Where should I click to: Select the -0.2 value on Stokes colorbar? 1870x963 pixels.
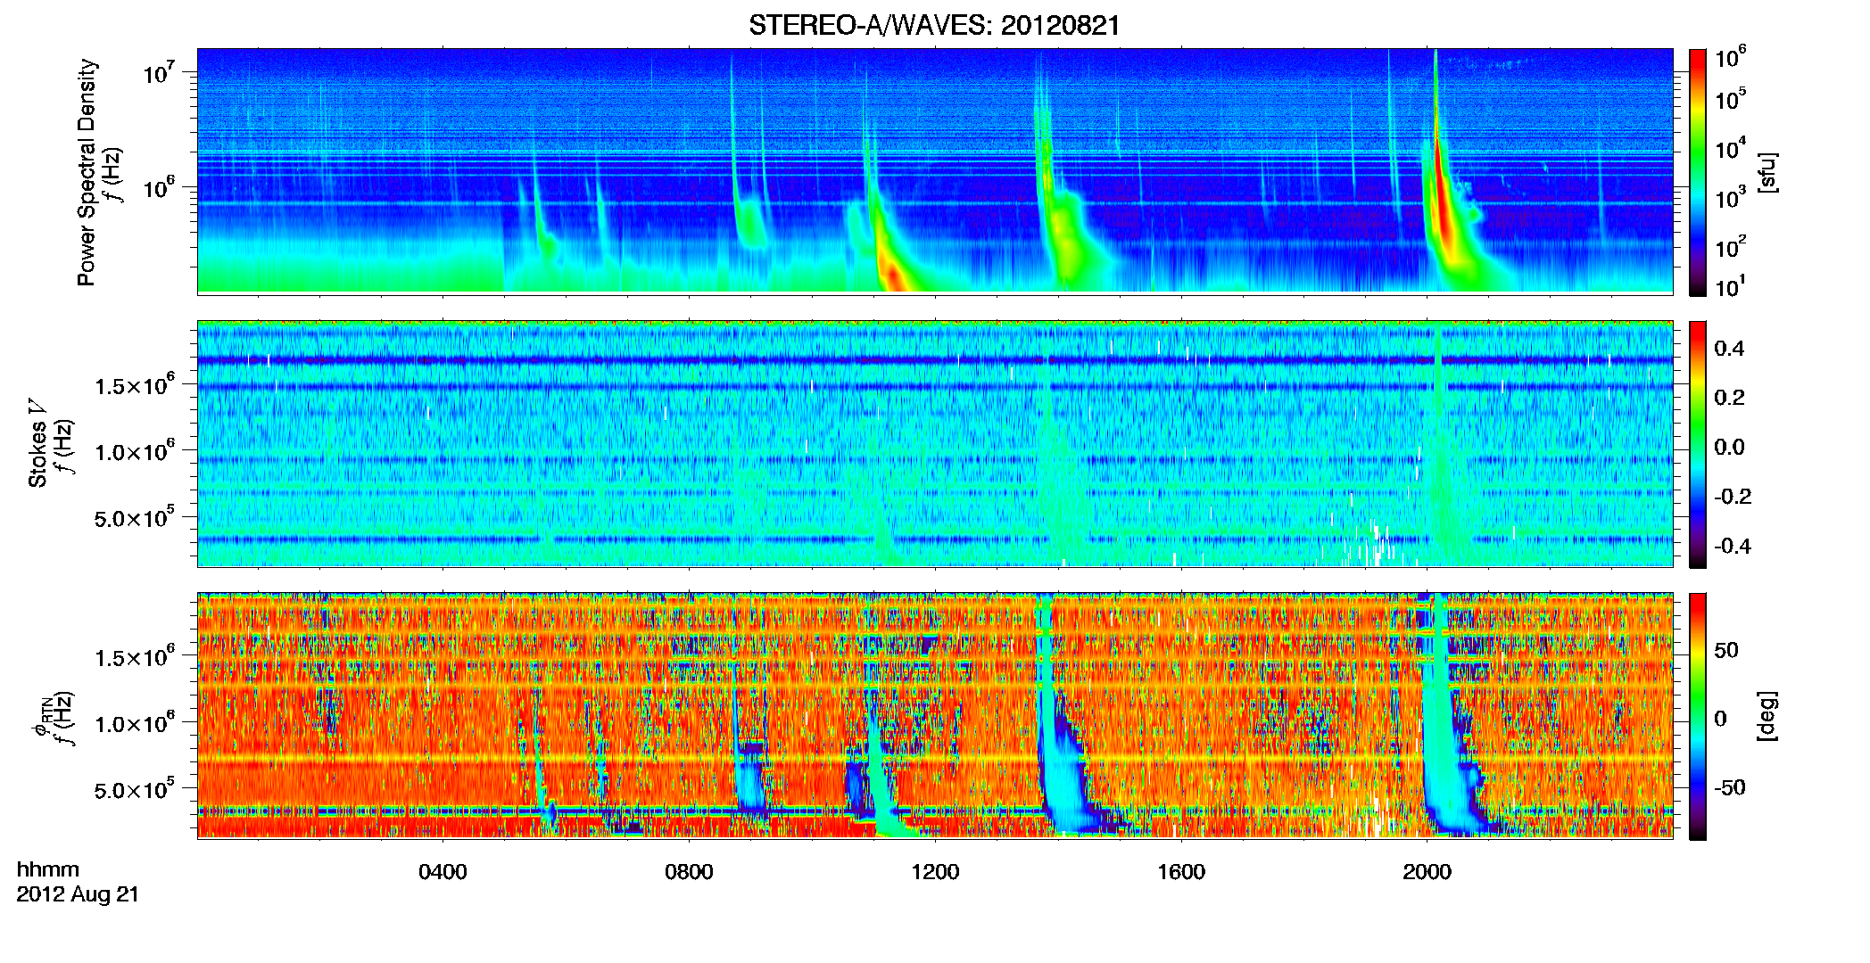(x=1733, y=497)
